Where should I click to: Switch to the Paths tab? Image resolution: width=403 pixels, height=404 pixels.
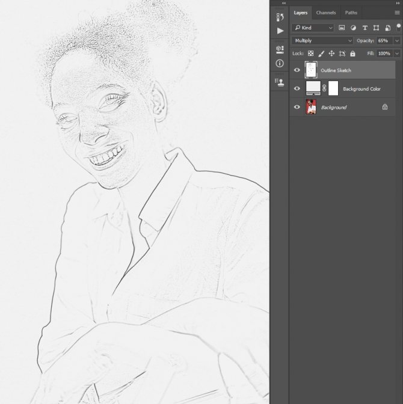coord(351,13)
